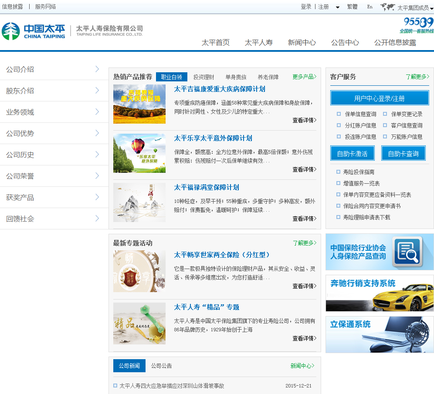Screen dimensions: 434x394
Task: Open 太平福禄满堂保障计划 title link
Action: pyautogui.click(x=207, y=188)
